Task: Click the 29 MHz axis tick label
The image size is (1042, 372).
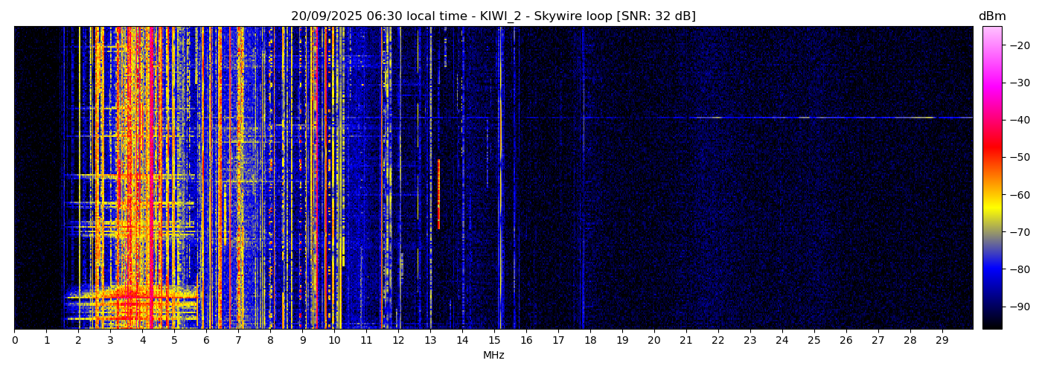Action: click(x=942, y=341)
